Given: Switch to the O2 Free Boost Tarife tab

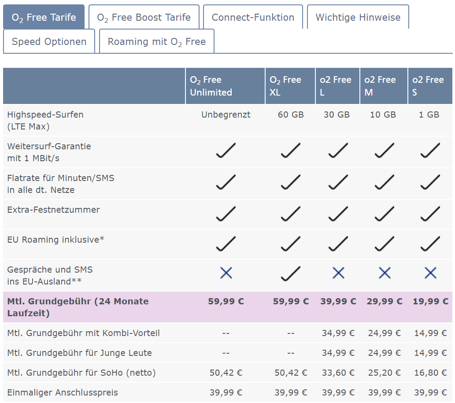Looking at the screenshot, I should point(144,17).
